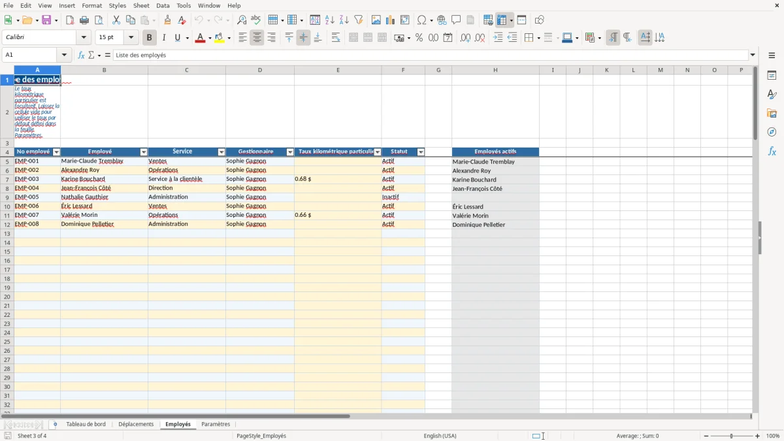Open the Data menu

[163, 5]
